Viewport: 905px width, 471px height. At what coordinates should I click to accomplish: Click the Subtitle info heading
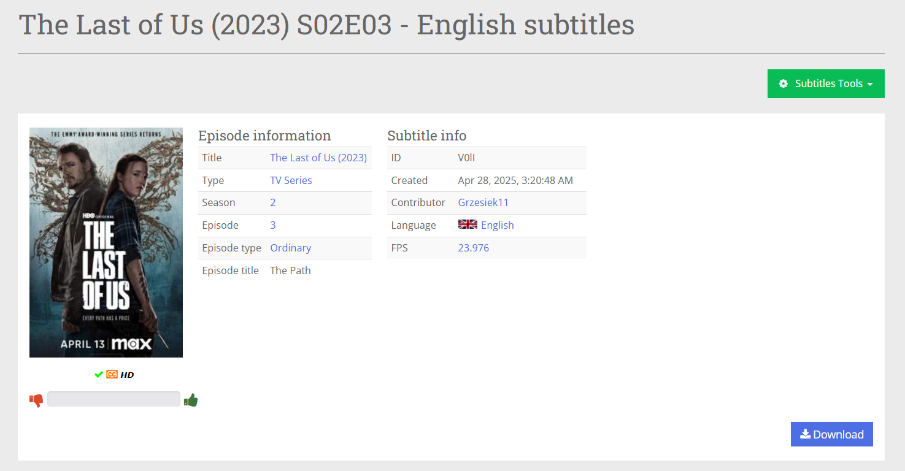427,136
